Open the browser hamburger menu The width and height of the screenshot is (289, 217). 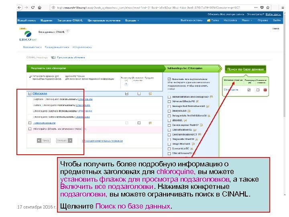coord(283,8)
